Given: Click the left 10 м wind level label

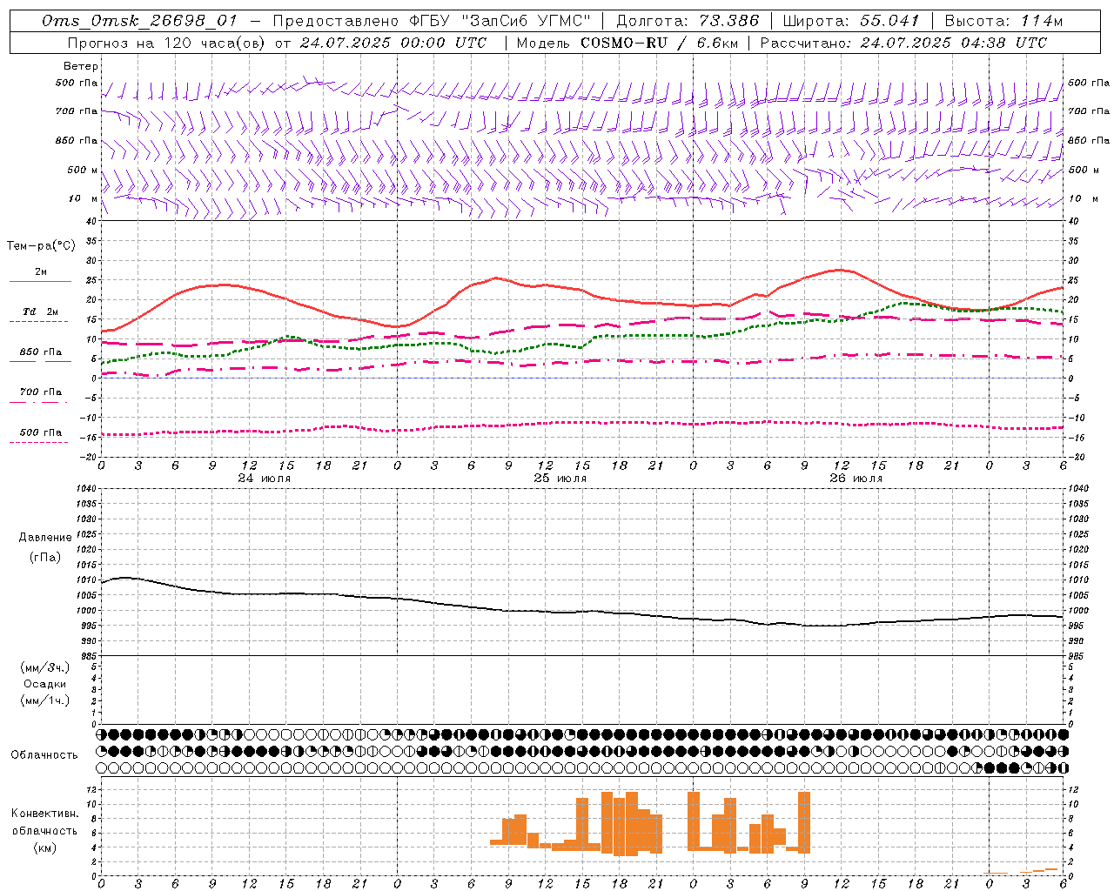Looking at the screenshot, I should 83,198.
